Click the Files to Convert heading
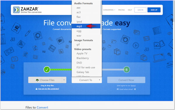175x110 pixels. [x=37, y=107]
